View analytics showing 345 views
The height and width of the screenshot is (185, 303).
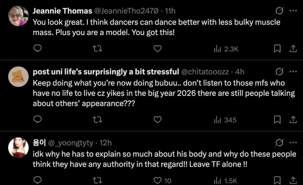(225, 120)
